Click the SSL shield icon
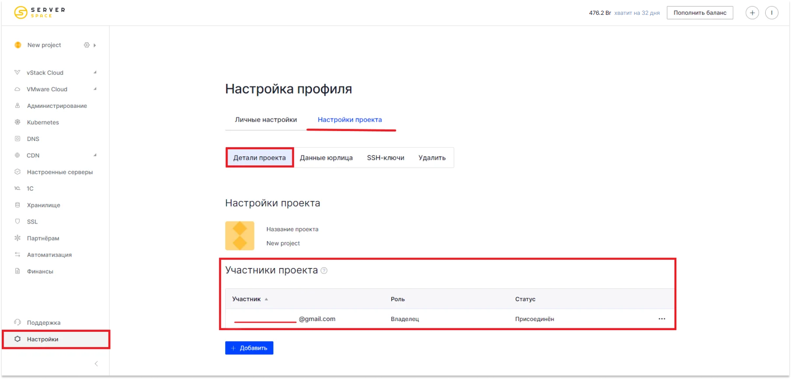Image resolution: width=791 pixels, height=379 pixels. click(17, 221)
